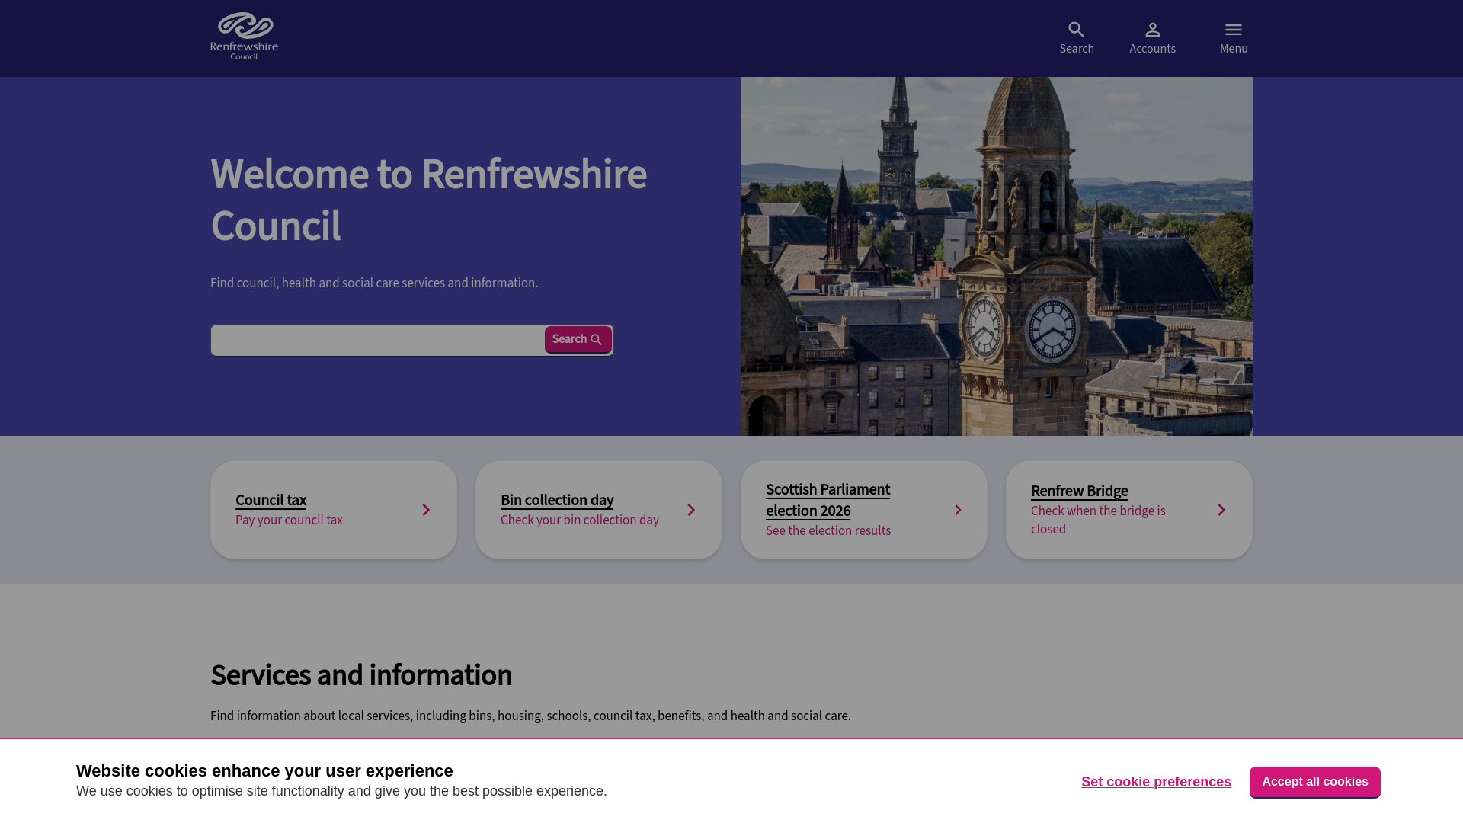Click the pink Search button
Image resolution: width=1463 pixels, height=823 pixels.
[578, 339]
